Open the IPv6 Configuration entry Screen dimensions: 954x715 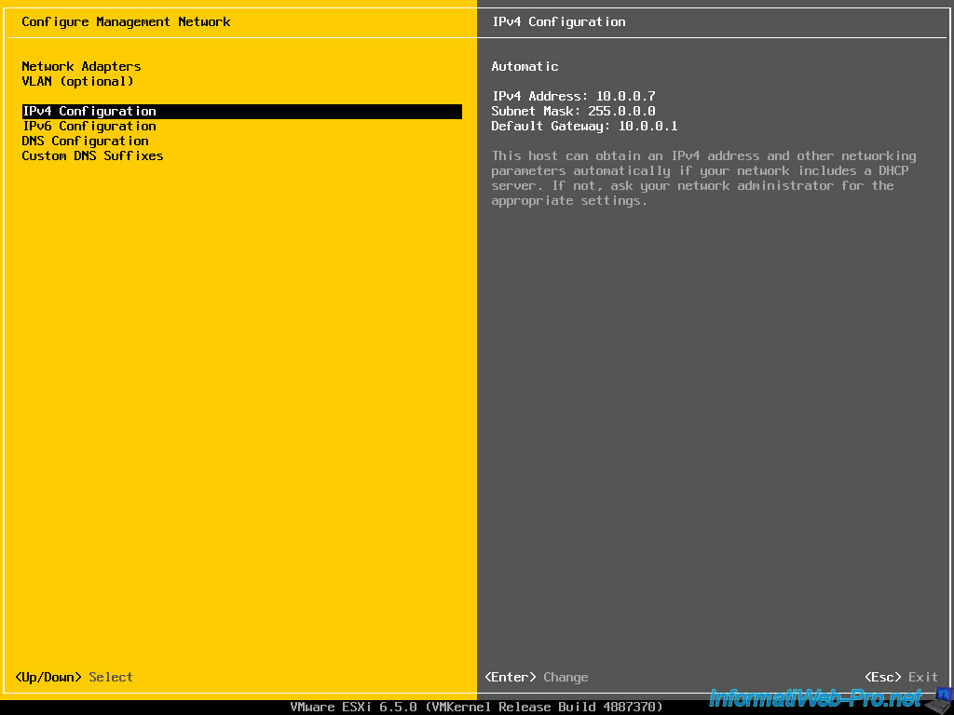coord(89,126)
